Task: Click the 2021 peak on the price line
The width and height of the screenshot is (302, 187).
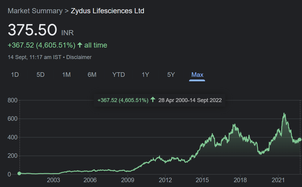Action: (x=285, y=114)
